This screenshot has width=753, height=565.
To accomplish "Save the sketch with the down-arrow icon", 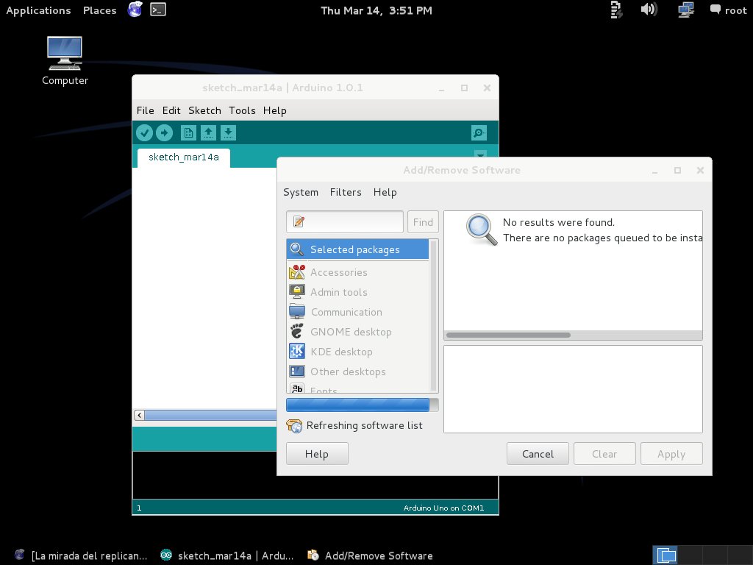I will (x=228, y=132).
